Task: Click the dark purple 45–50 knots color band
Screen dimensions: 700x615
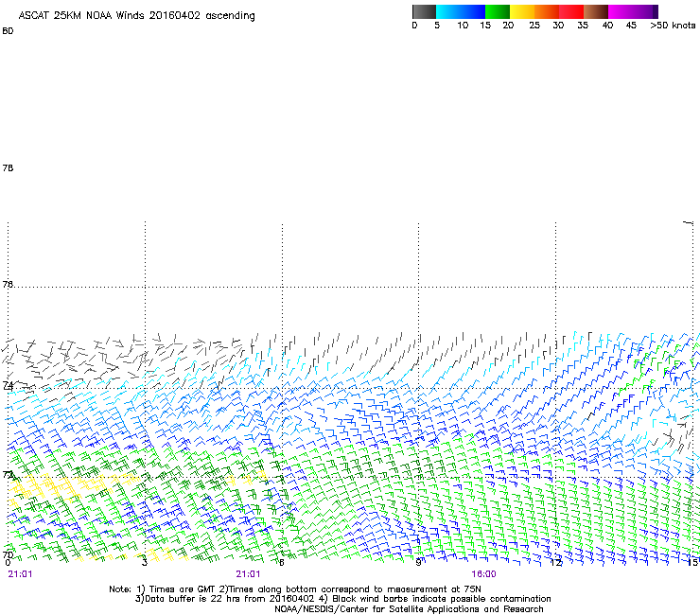Action: [645, 11]
